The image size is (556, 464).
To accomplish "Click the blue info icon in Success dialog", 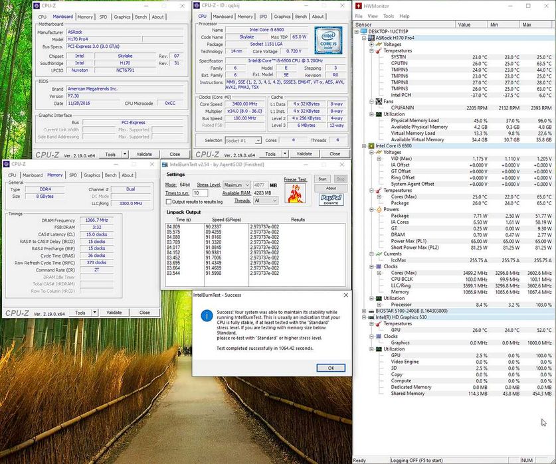I will (x=207, y=315).
